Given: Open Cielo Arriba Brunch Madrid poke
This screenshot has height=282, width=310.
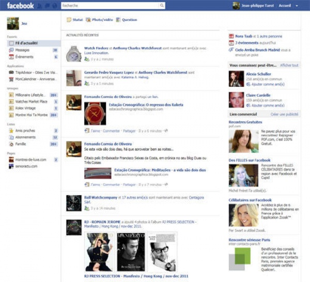Looking at the screenshot, I should (x=257, y=50).
